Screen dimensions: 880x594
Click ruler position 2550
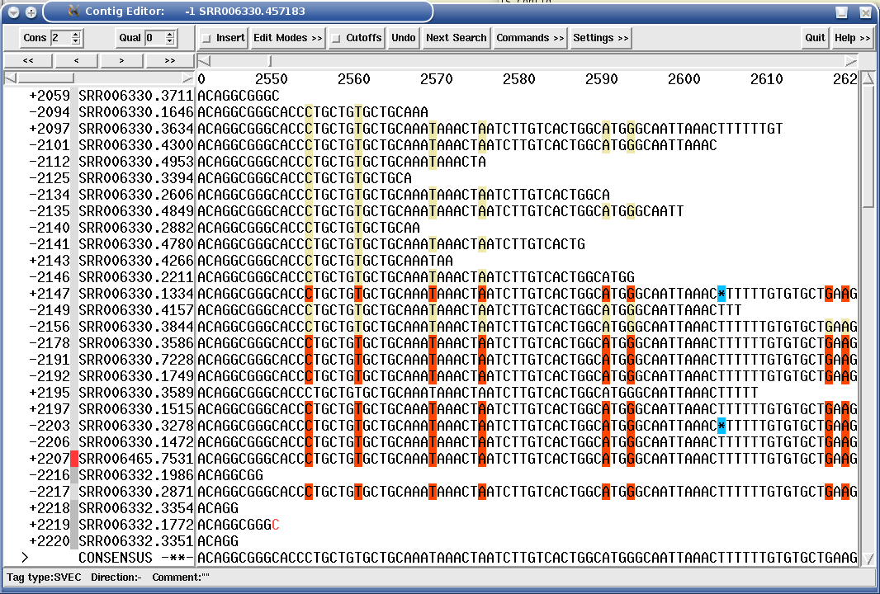pos(271,79)
